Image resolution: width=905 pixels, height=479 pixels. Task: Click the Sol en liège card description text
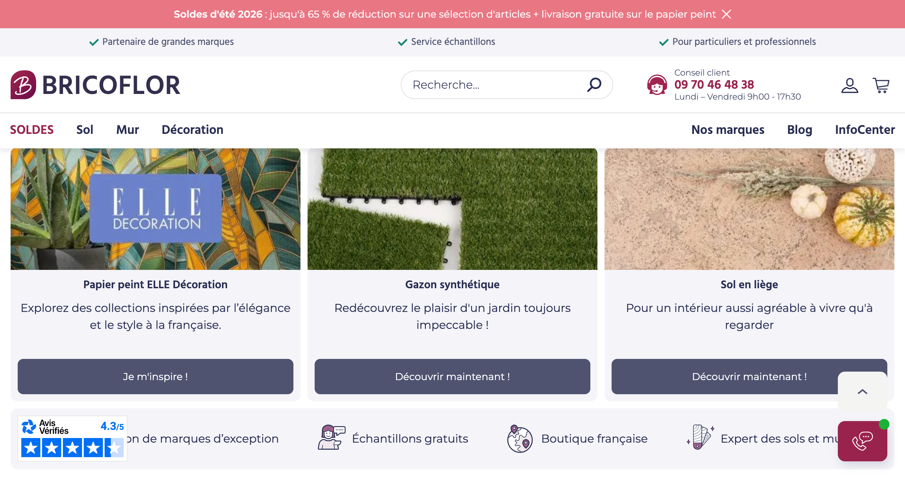(x=749, y=317)
